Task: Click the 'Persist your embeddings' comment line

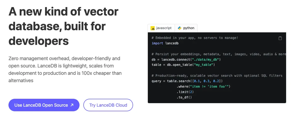Action: tap(219, 54)
